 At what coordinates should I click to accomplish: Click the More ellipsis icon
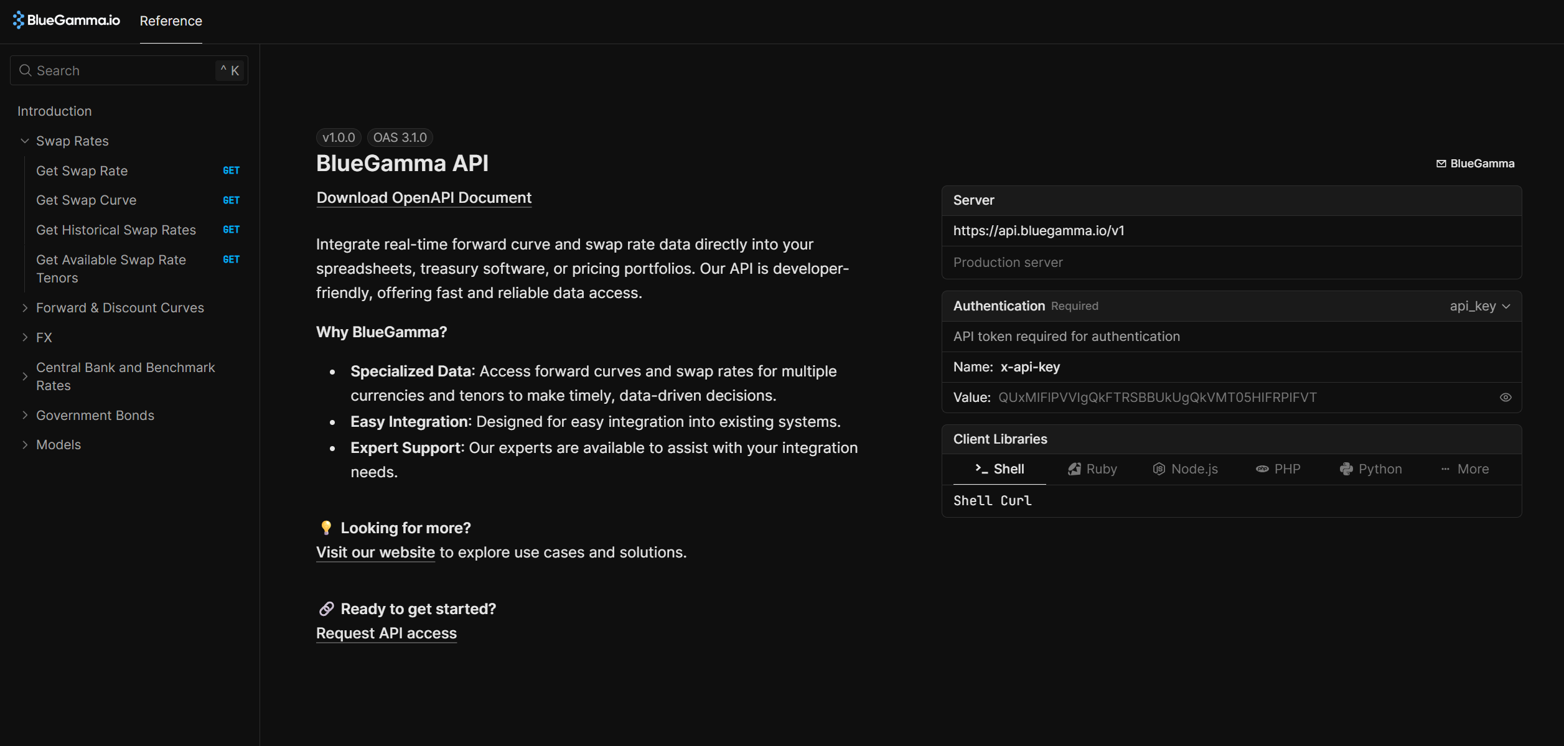click(x=1445, y=469)
